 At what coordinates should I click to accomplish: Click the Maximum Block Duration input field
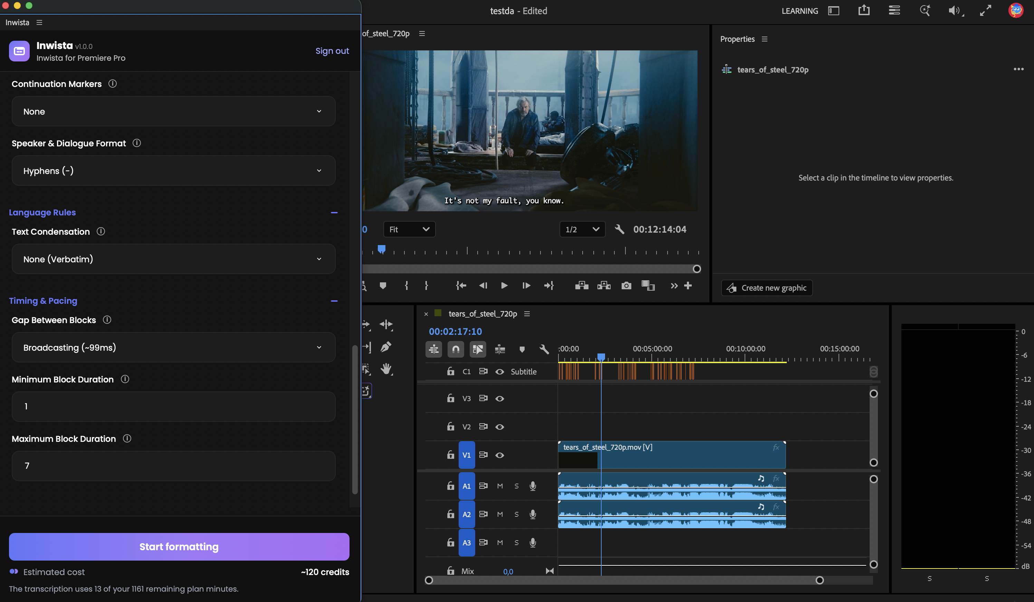[174, 466]
